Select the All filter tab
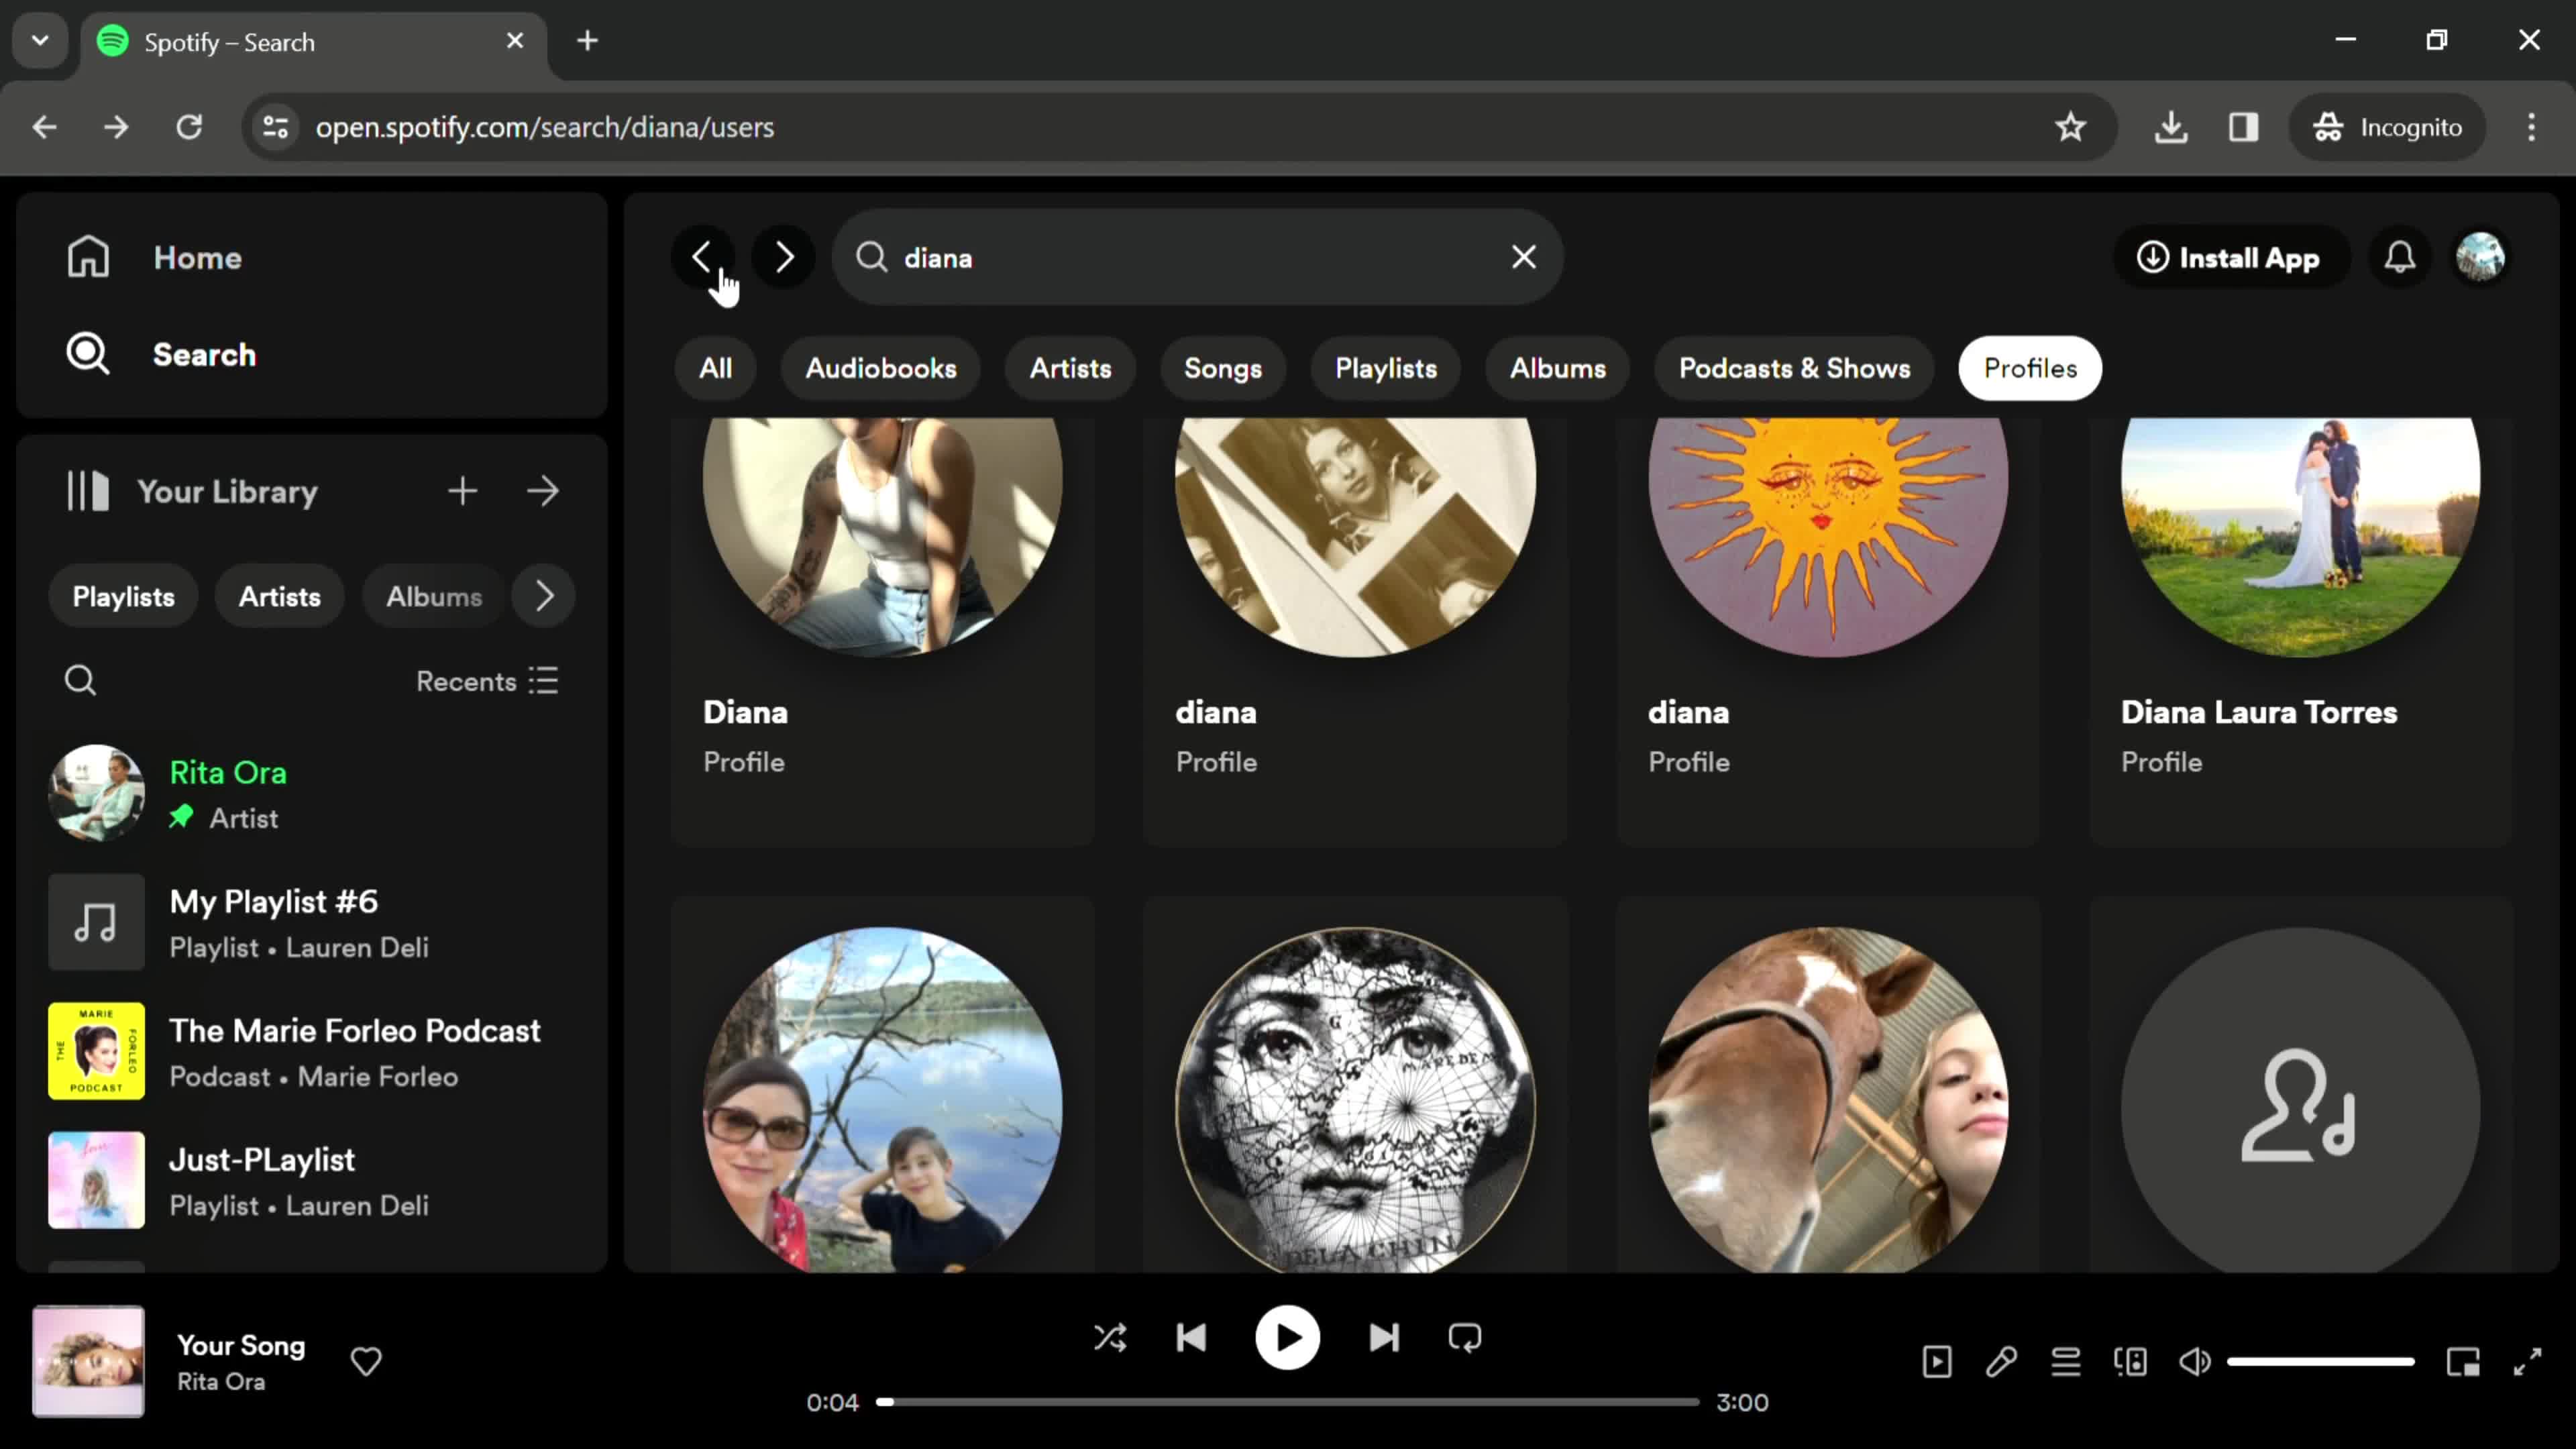 (715, 368)
